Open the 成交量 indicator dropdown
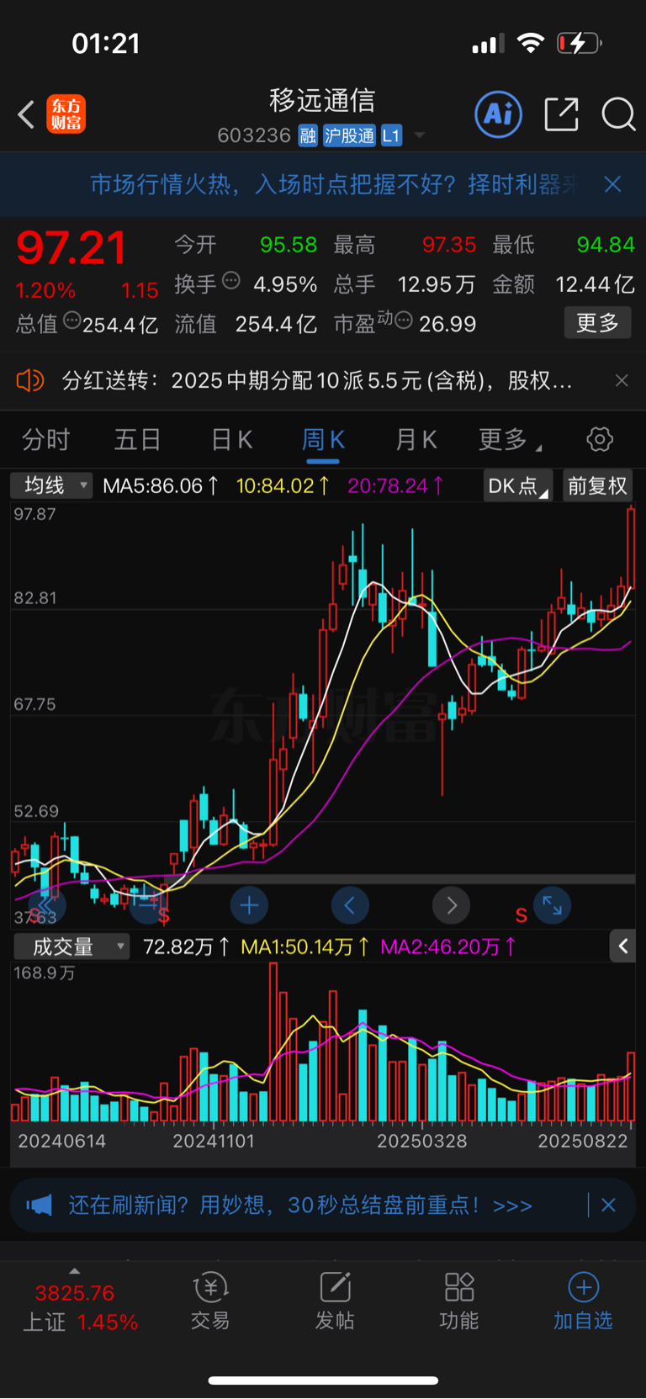This screenshot has width=646, height=1399. [71, 946]
